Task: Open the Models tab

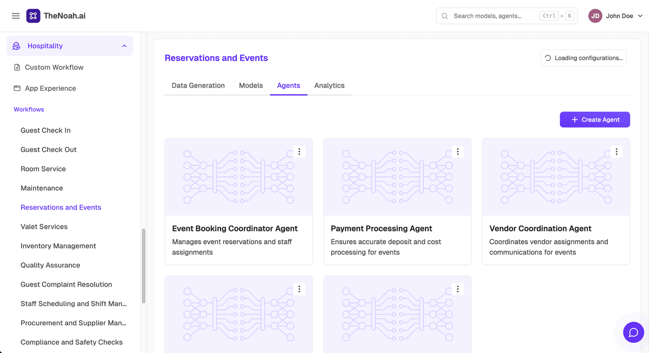Action: tap(251, 85)
